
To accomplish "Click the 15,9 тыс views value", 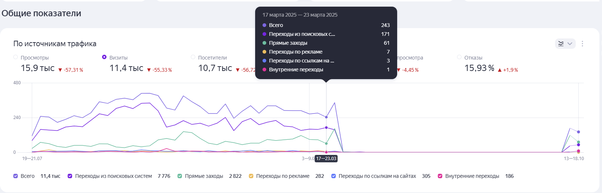I will tap(38, 68).
